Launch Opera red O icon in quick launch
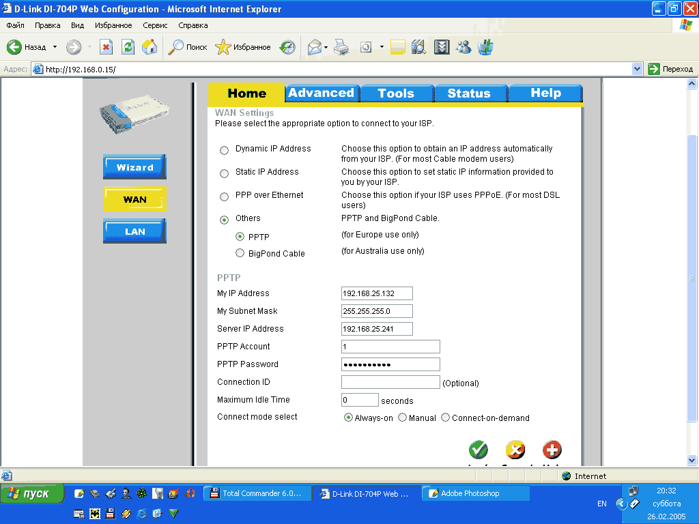This screenshot has height=524, width=699. [x=190, y=493]
